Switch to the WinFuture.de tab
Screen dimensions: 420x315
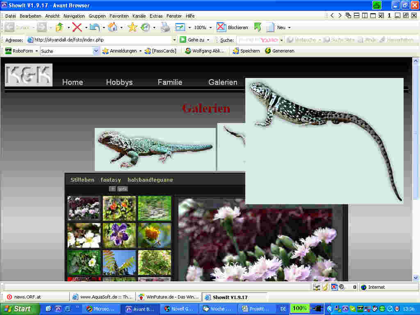(169, 297)
